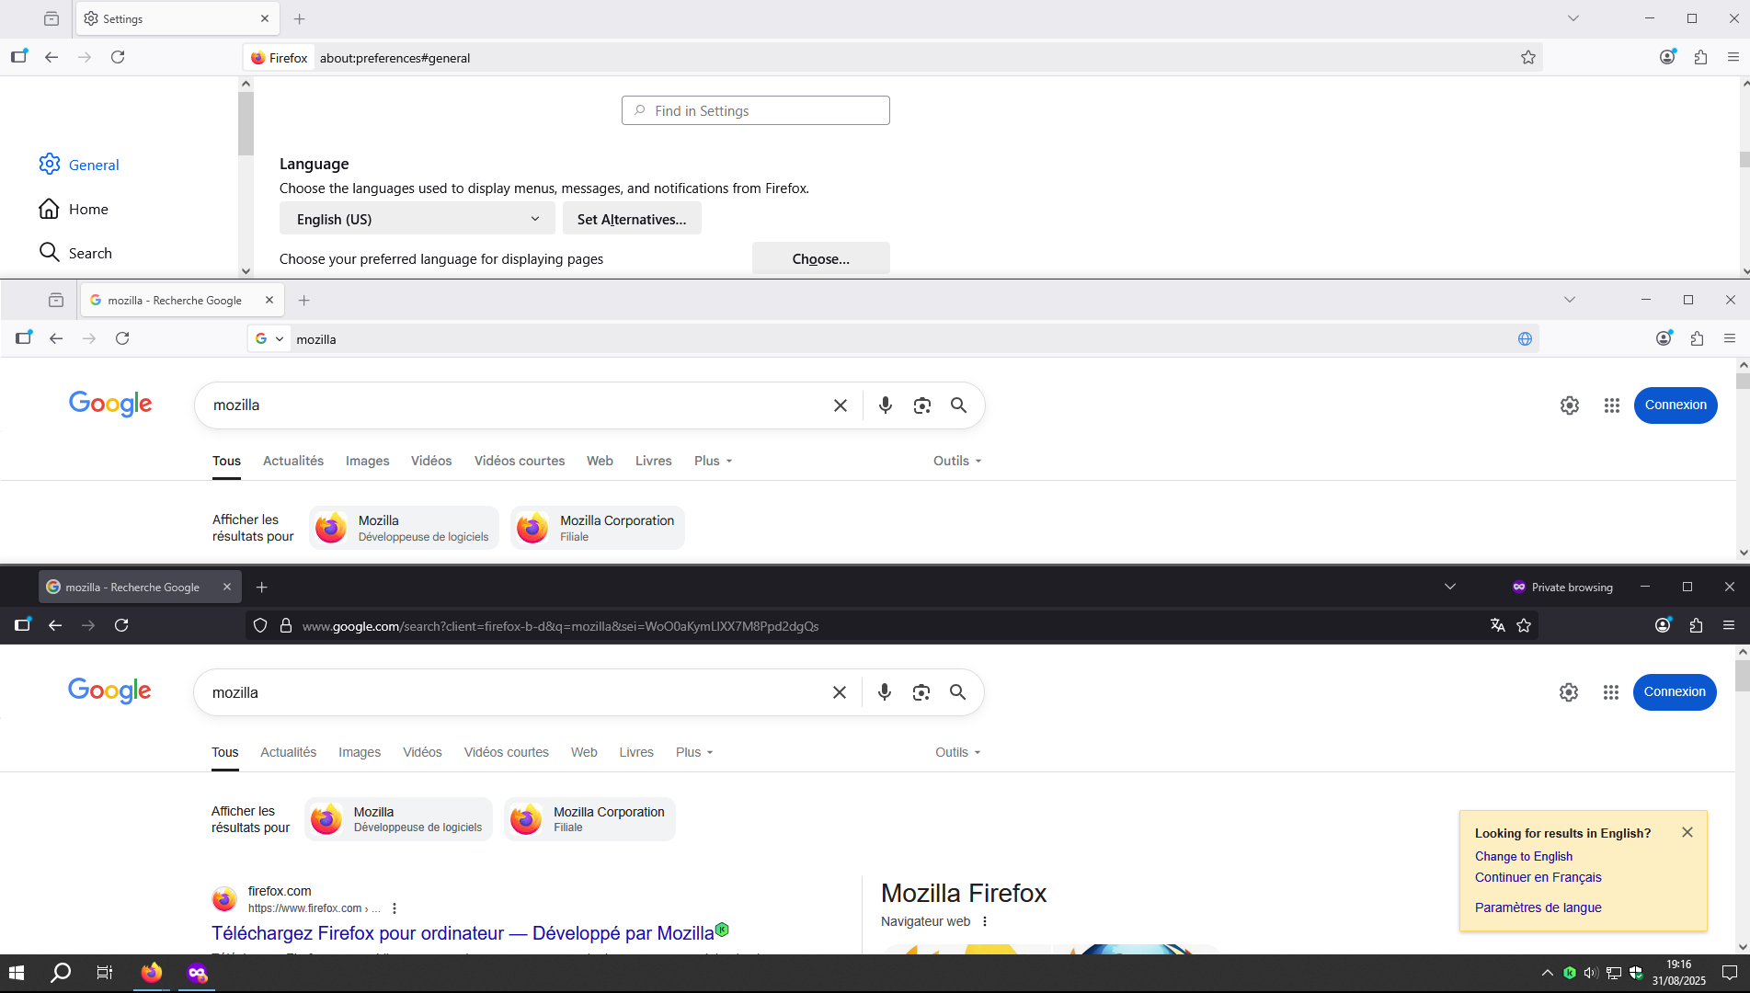Expand the Outils menu in the private Google window
The width and height of the screenshot is (1750, 993).
tap(958, 752)
